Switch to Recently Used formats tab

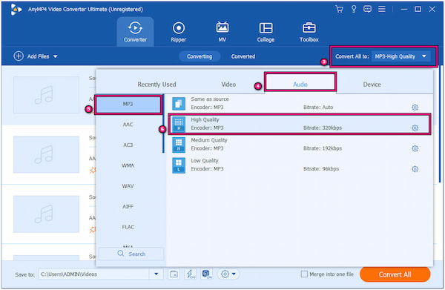point(156,85)
